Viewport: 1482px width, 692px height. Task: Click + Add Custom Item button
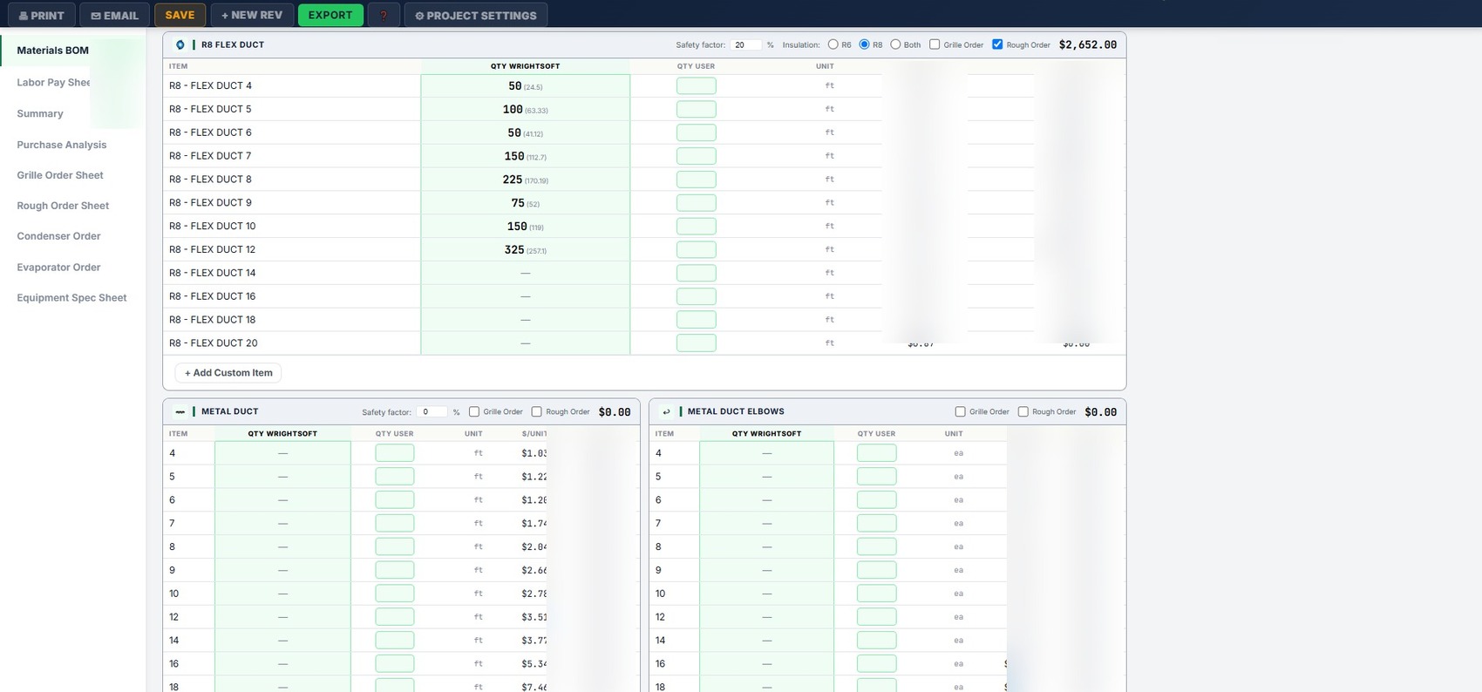(228, 373)
